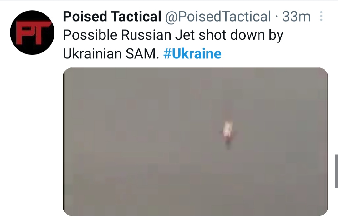This screenshot has width=338, height=217.
Task: Follow the #Ukraine hashtag
Action: pos(192,53)
